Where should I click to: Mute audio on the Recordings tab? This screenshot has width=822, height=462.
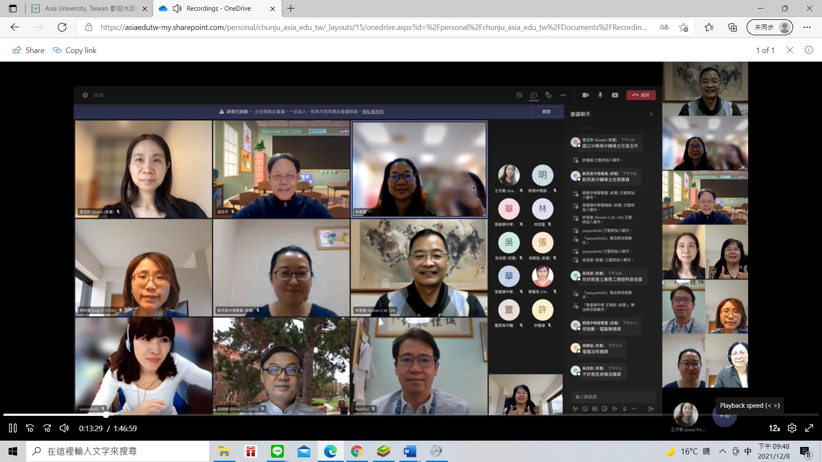coord(177,9)
